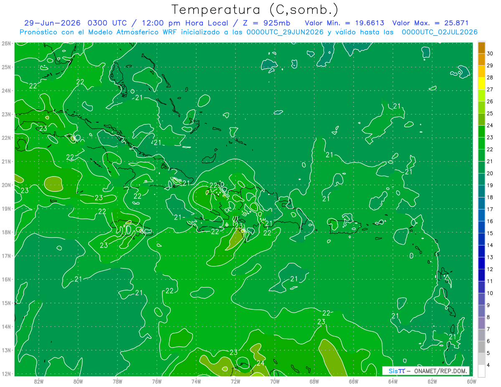
Task: Pick the gray swatch between 5 and 6
Action: coord(481,347)
